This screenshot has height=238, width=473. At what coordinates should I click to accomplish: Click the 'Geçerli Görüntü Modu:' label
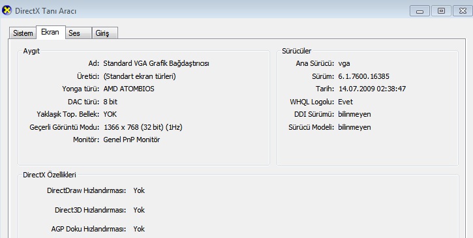pyautogui.click(x=64, y=127)
